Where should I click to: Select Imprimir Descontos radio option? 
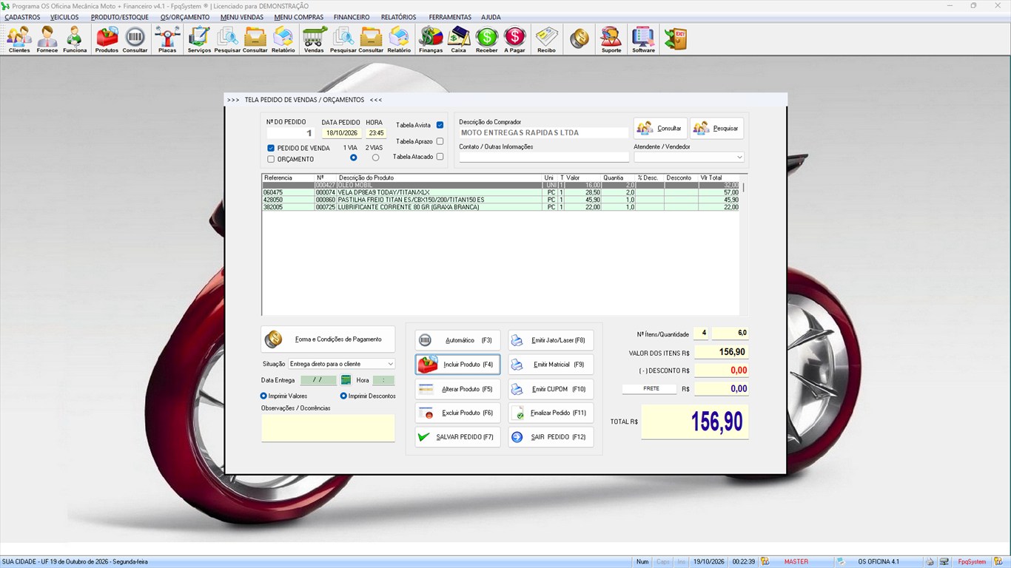[x=343, y=396]
